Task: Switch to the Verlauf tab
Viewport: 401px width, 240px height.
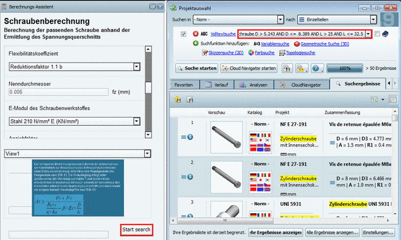Action: tap(217, 85)
